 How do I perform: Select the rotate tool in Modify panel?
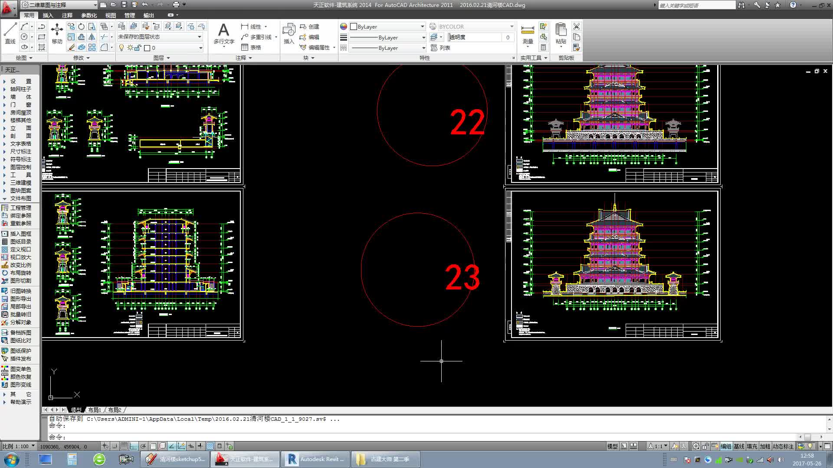pos(81,26)
